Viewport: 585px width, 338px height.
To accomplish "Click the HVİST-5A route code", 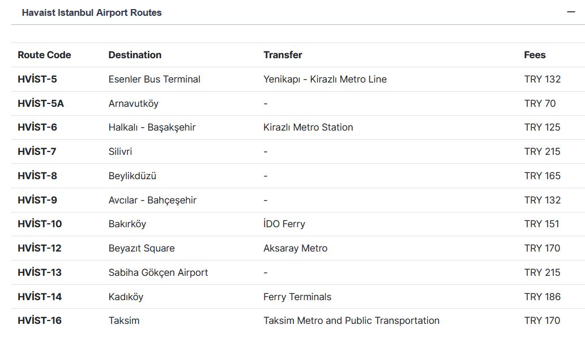I will pyautogui.click(x=41, y=103).
